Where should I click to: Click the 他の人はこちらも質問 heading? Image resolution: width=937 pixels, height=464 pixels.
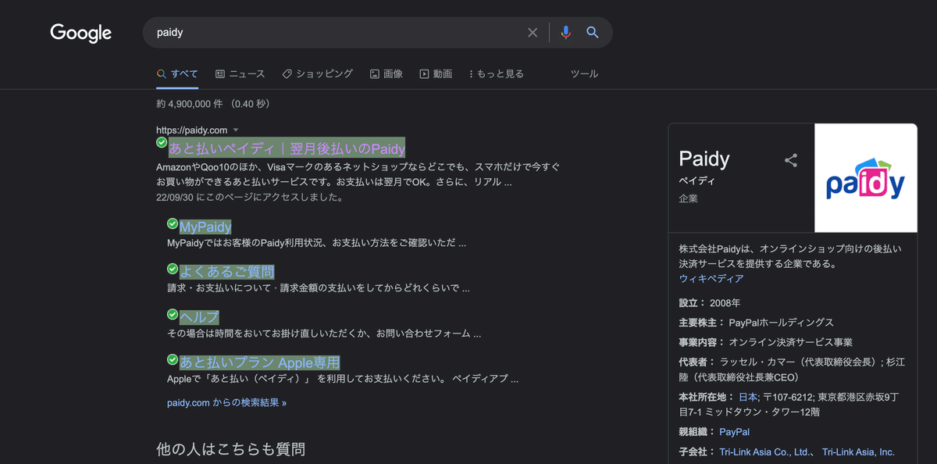coord(230,449)
